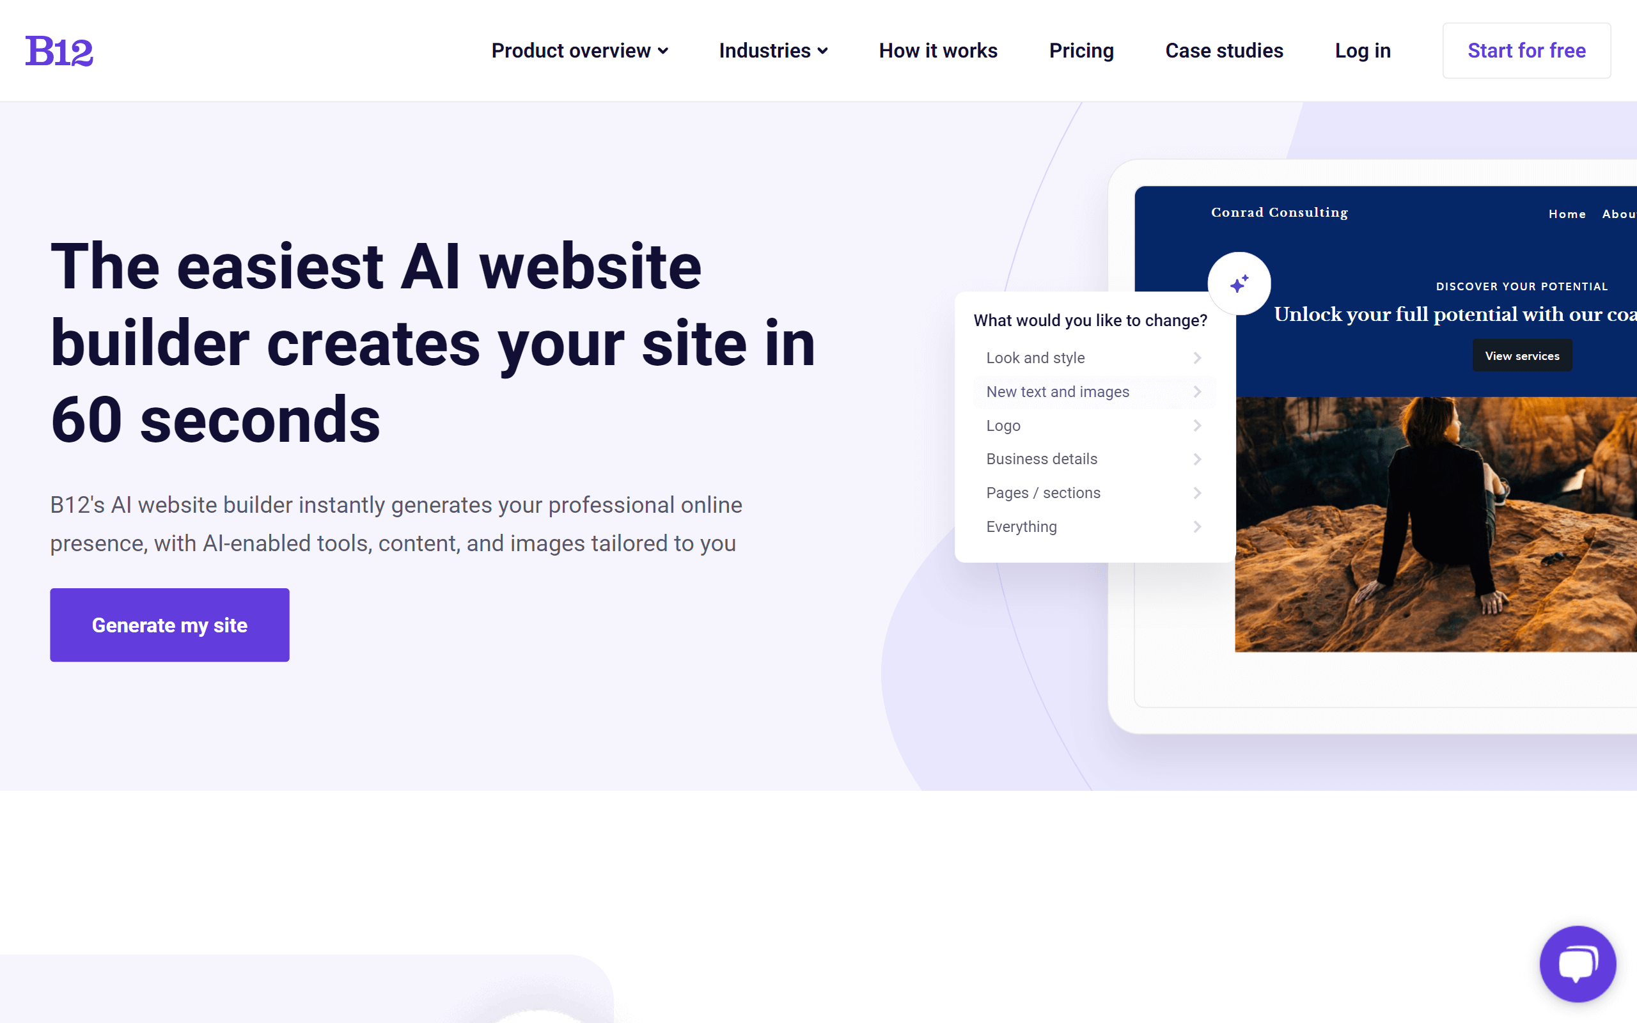Viewport: 1637px width, 1023px height.
Task: Open the Industries dropdown menu
Action: click(772, 51)
